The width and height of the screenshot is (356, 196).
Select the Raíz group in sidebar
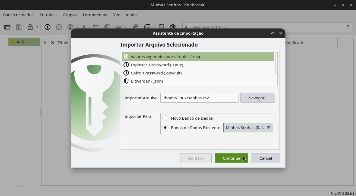pyautogui.click(x=24, y=42)
